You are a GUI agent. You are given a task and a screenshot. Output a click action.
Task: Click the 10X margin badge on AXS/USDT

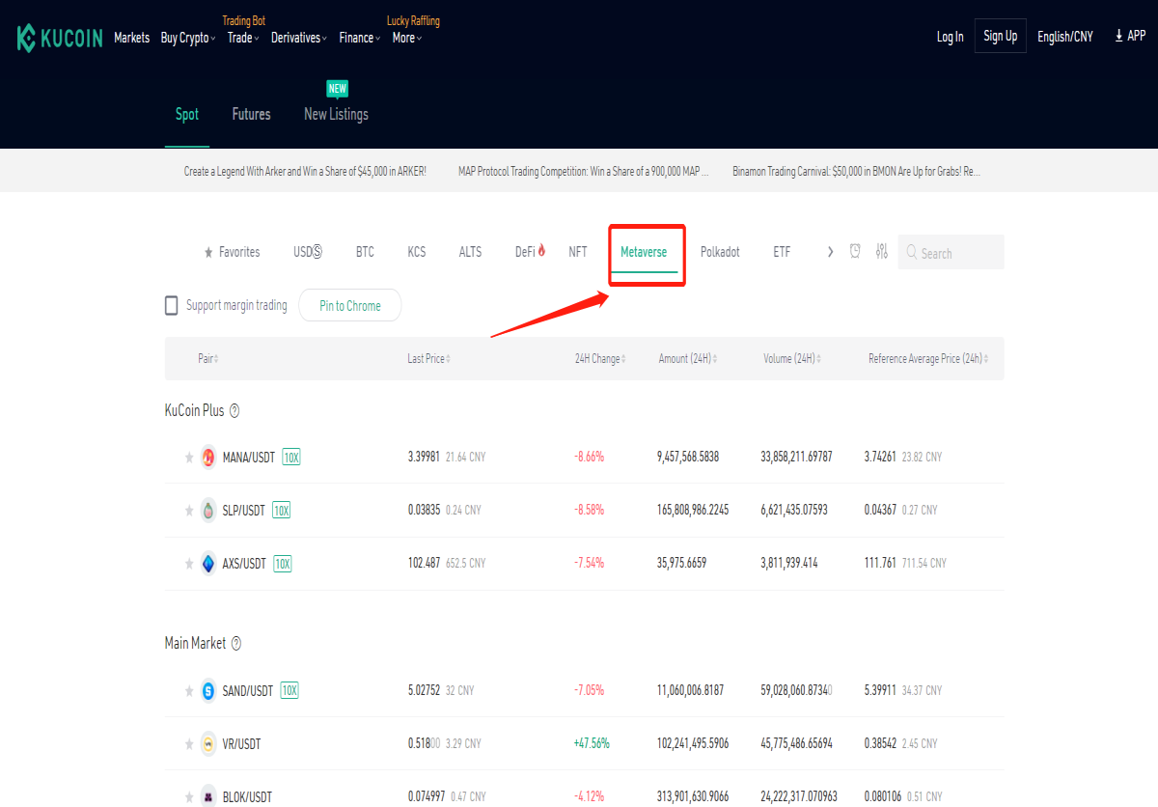[283, 564]
